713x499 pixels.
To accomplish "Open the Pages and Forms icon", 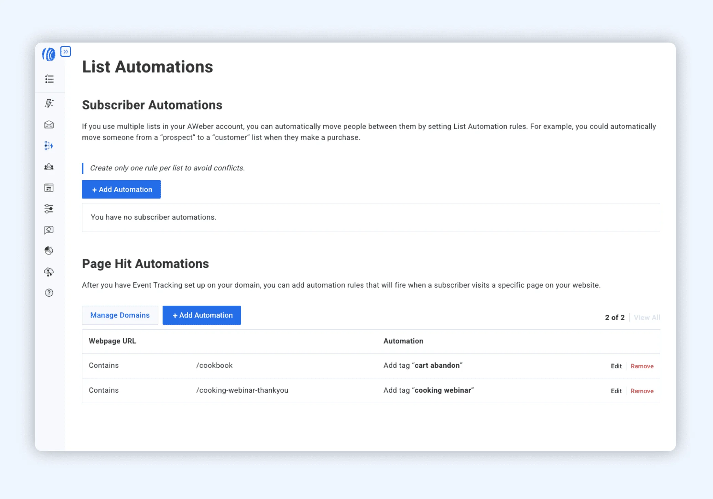I will 49,188.
